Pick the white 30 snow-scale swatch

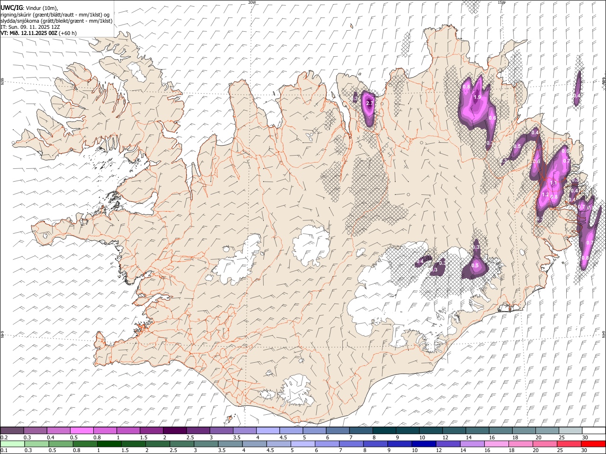click(x=593, y=430)
